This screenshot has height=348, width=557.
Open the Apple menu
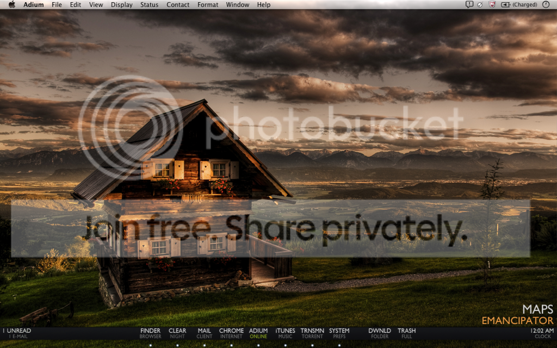12,4
